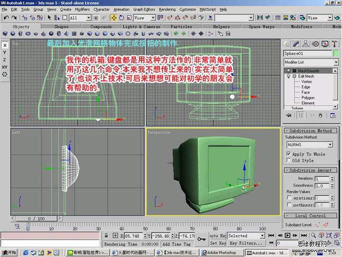342x257 pixels.
Task: Click the Make Unique icon below the stack
Action: tap(312, 116)
